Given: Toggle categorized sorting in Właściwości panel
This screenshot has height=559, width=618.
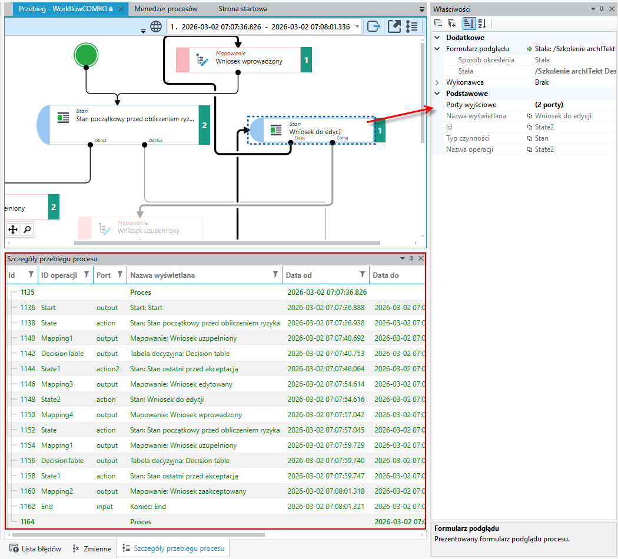Looking at the screenshot, I should click(469, 23).
